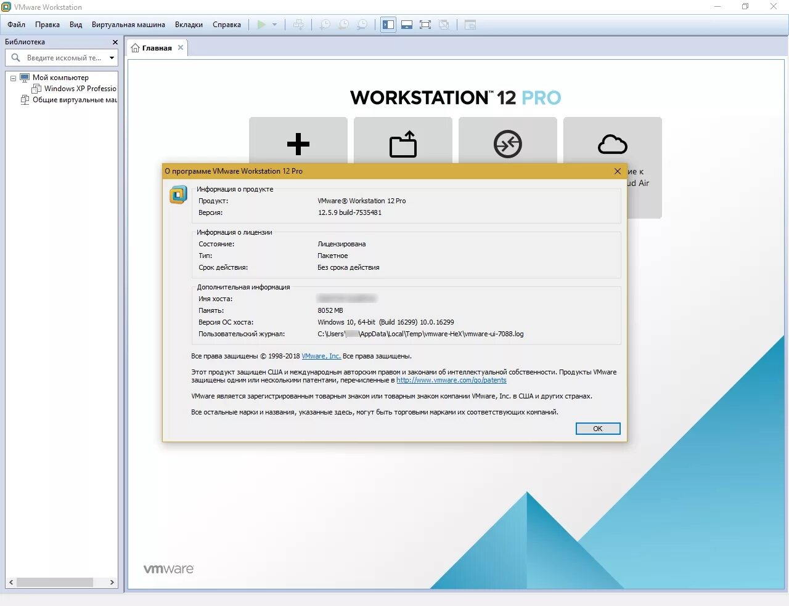Open the Вид menu
The width and height of the screenshot is (789, 606).
tap(76, 25)
